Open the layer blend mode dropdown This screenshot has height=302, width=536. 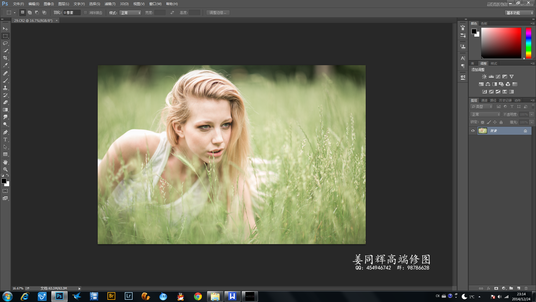tap(485, 114)
